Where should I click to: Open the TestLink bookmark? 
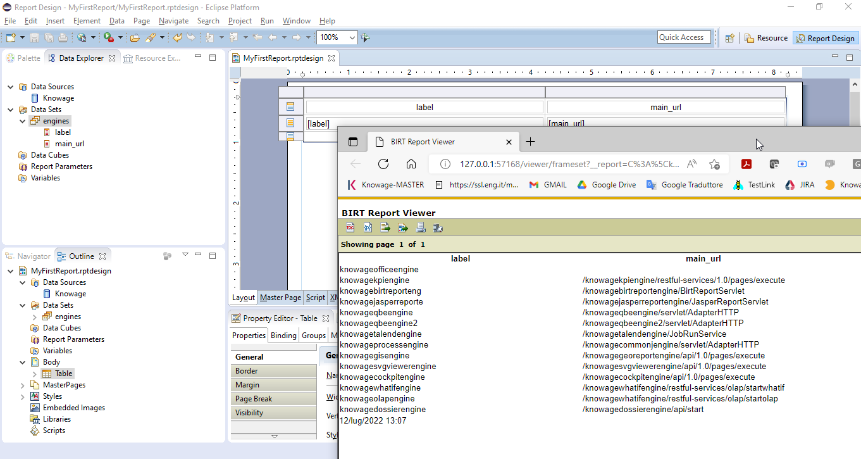click(754, 185)
